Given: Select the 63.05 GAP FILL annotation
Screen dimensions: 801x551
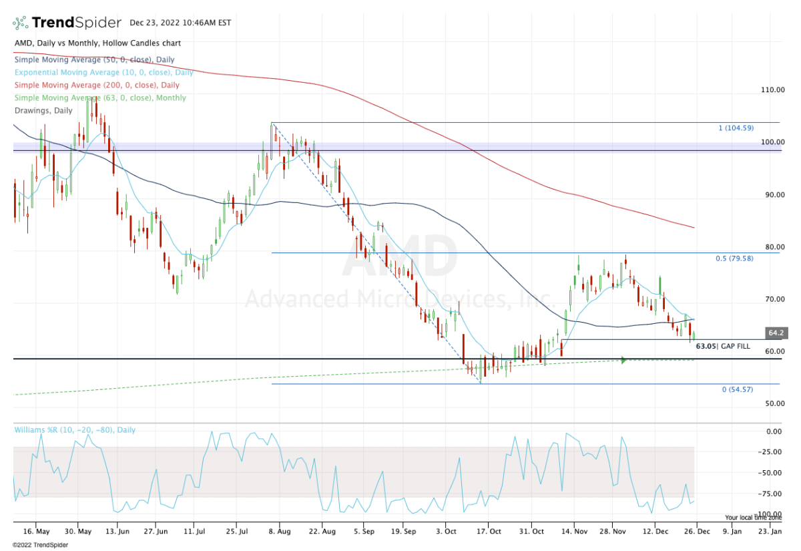Looking at the screenshot, I should pyautogui.click(x=722, y=346).
